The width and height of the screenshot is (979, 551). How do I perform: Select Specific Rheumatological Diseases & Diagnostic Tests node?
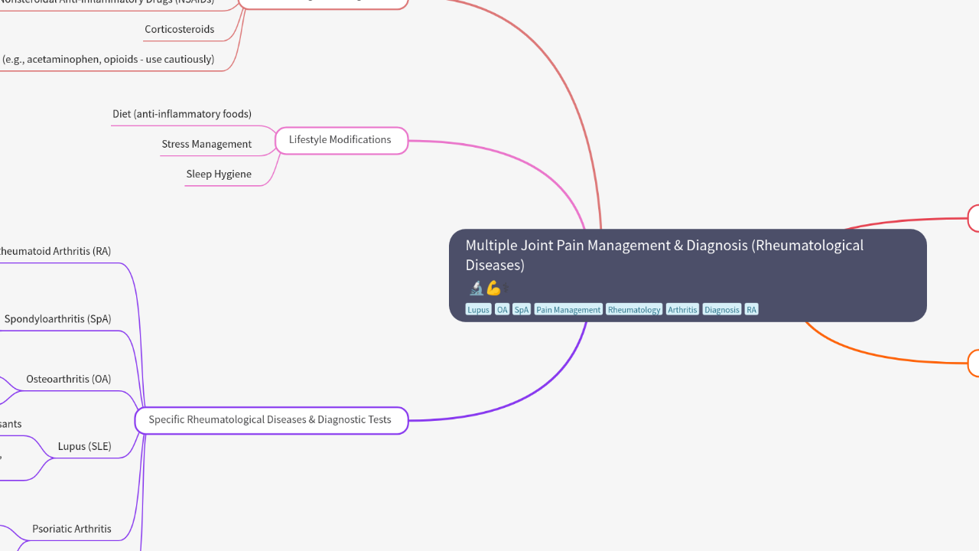[271, 420]
